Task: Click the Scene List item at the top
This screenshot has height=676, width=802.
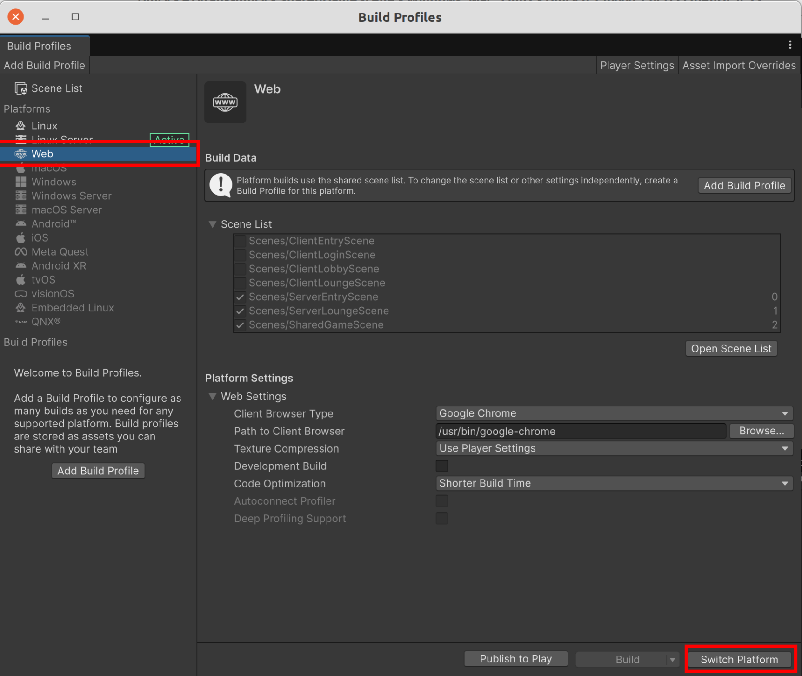Action: click(x=57, y=88)
